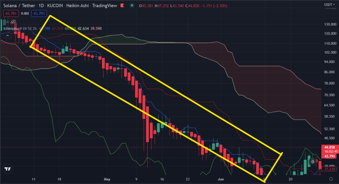339x184 pixels.
Task: Click the Heikin Ashi chart type label
Action: point(77,6)
